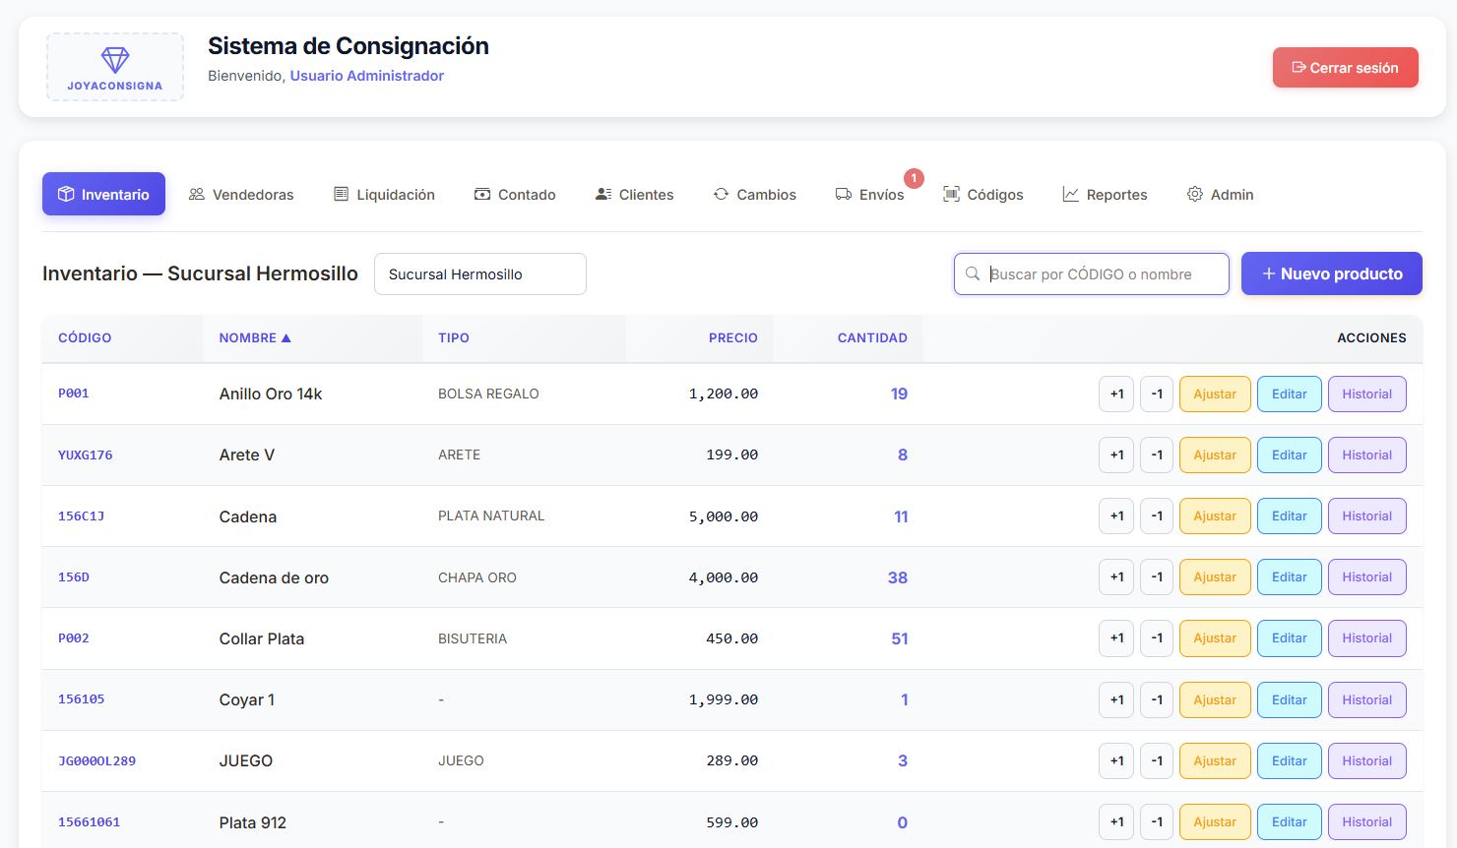Decrease Arete V quantity with -1
Screen dimensions: 1457x848
(x=1157, y=454)
